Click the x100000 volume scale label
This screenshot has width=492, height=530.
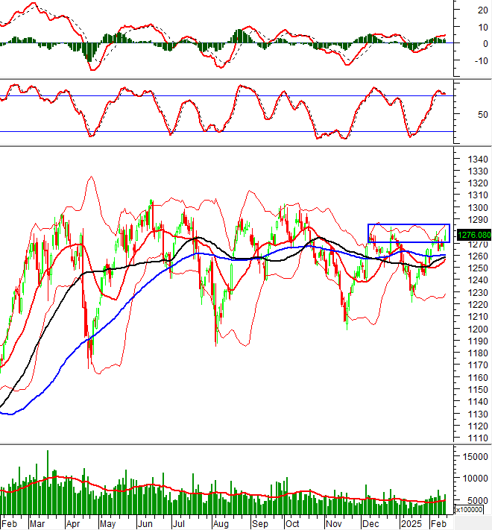coord(468,509)
